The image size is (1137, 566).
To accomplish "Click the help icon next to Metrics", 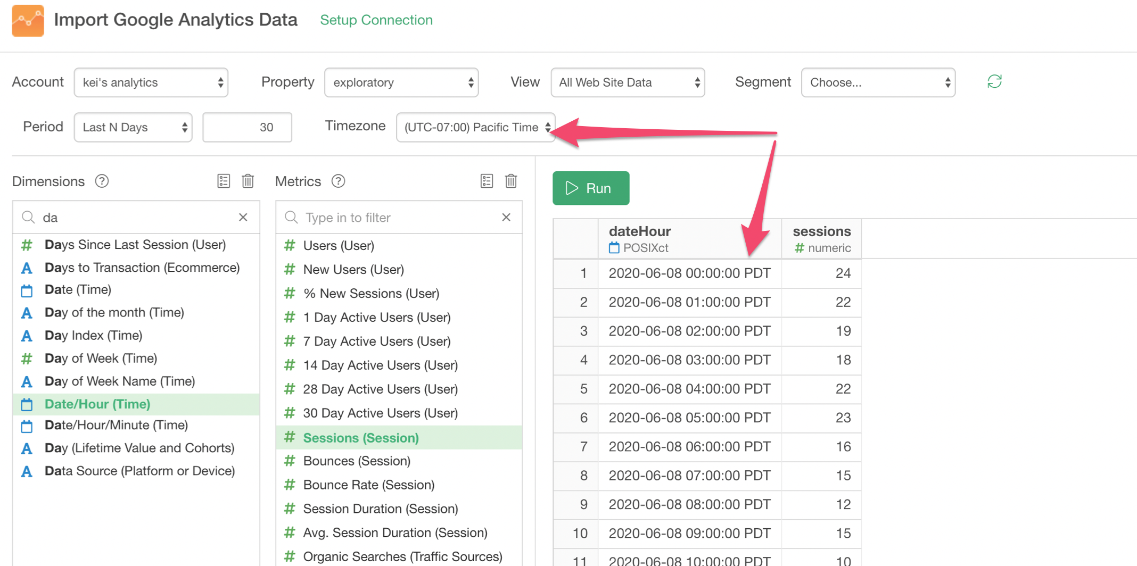I will 338,181.
